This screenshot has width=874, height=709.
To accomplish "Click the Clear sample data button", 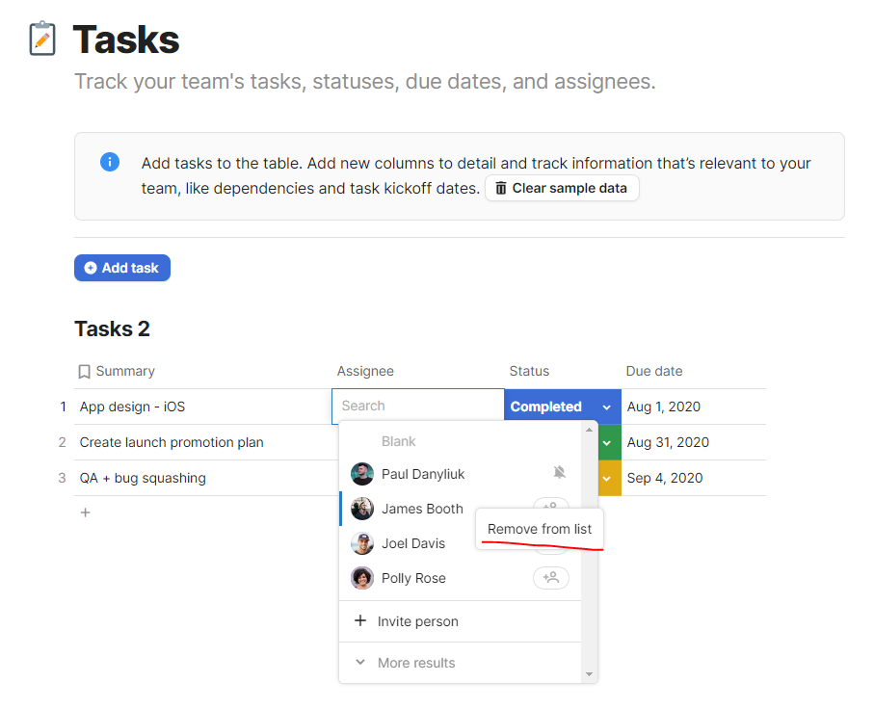I will [562, 189].
